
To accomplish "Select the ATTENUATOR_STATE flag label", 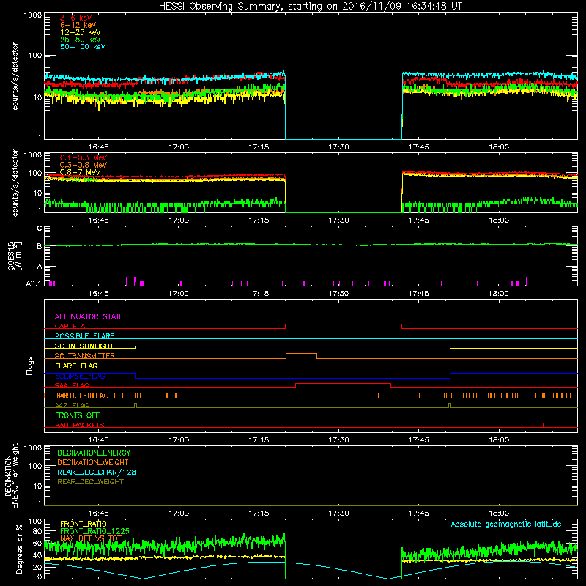I will click(x=89, y=316).
